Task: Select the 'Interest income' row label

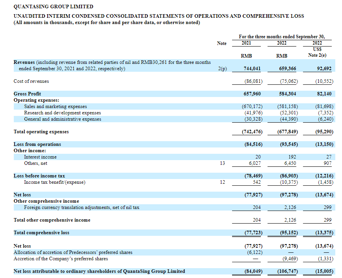Action: click(x=40, y=157)
